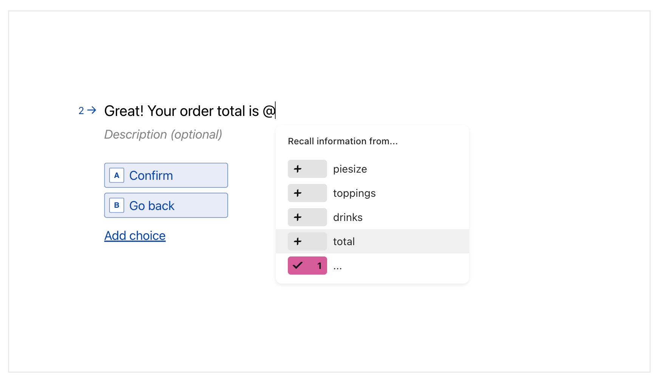This screenshot has height=383, width=661.
Task: Click the plus icon beside toppings
Action: pyautogui.click(x=298, y=193)
